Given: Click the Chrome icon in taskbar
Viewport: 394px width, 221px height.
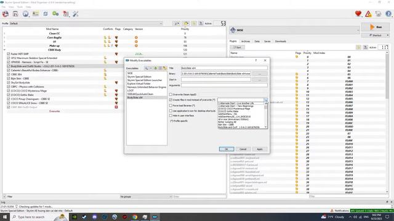Looking at the screenshot, I should (135, 217).
